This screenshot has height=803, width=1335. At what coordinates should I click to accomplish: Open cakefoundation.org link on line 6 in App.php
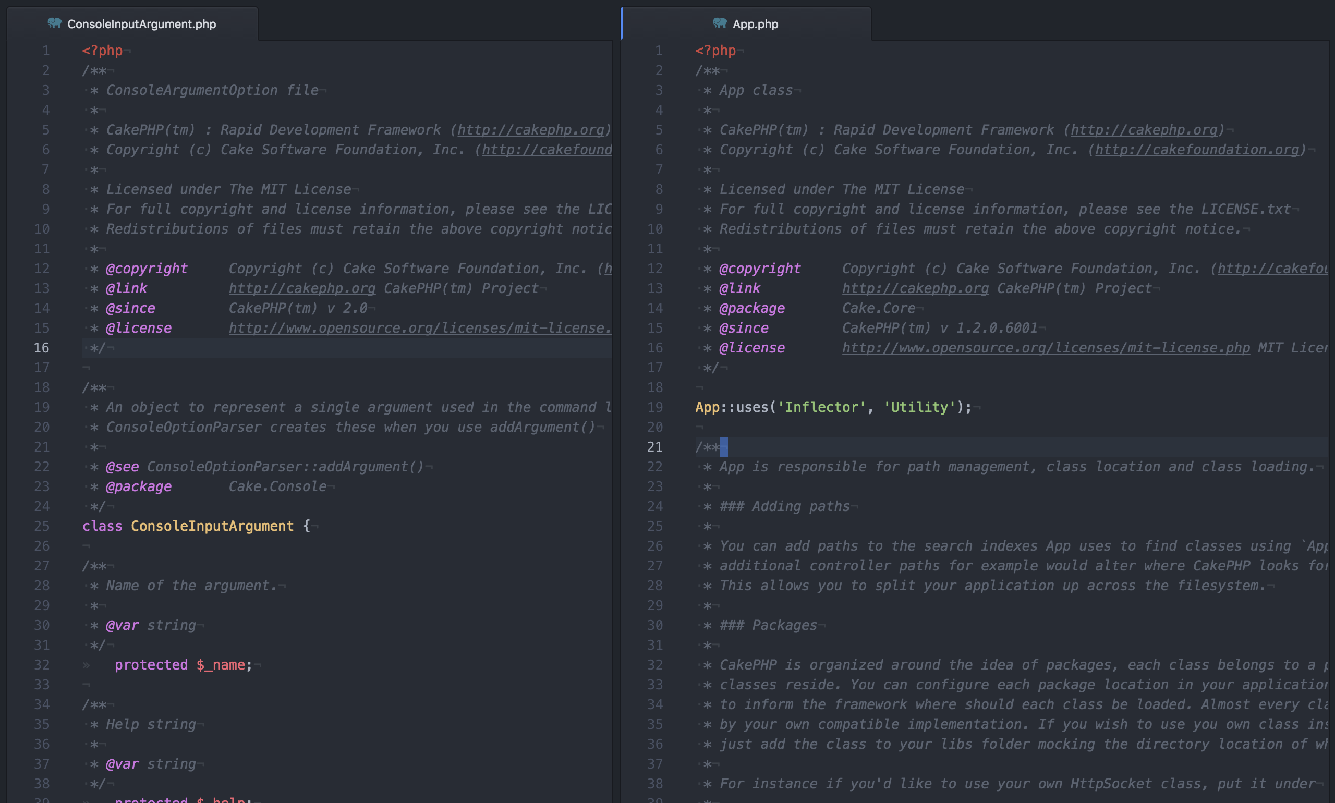coord(1196,150)
